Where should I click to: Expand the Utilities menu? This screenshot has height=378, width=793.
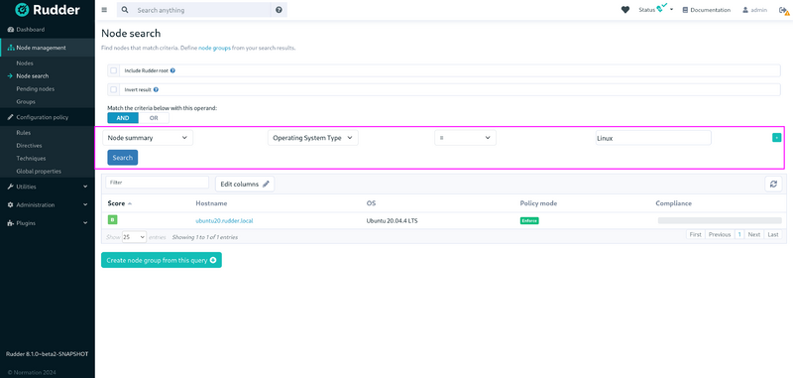coord(48,187)
